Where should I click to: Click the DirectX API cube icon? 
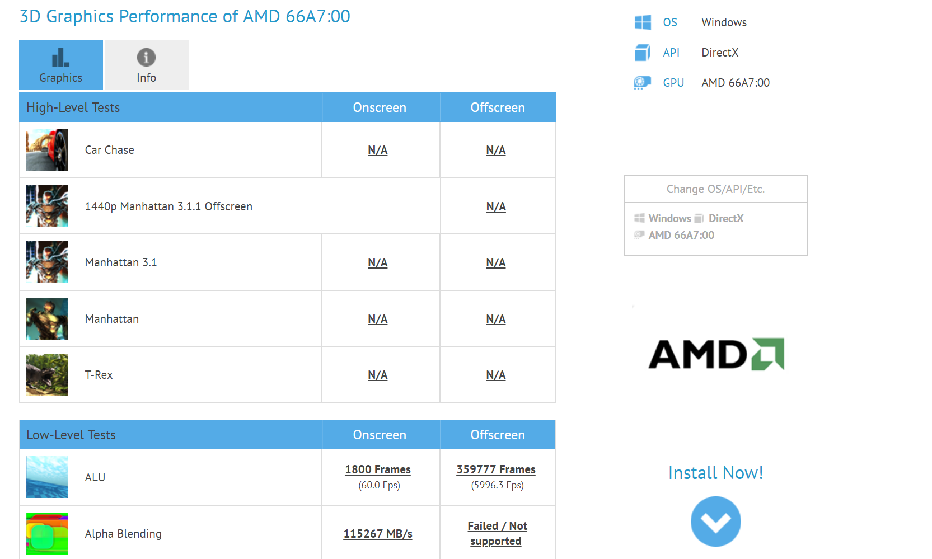pos(643,53)
